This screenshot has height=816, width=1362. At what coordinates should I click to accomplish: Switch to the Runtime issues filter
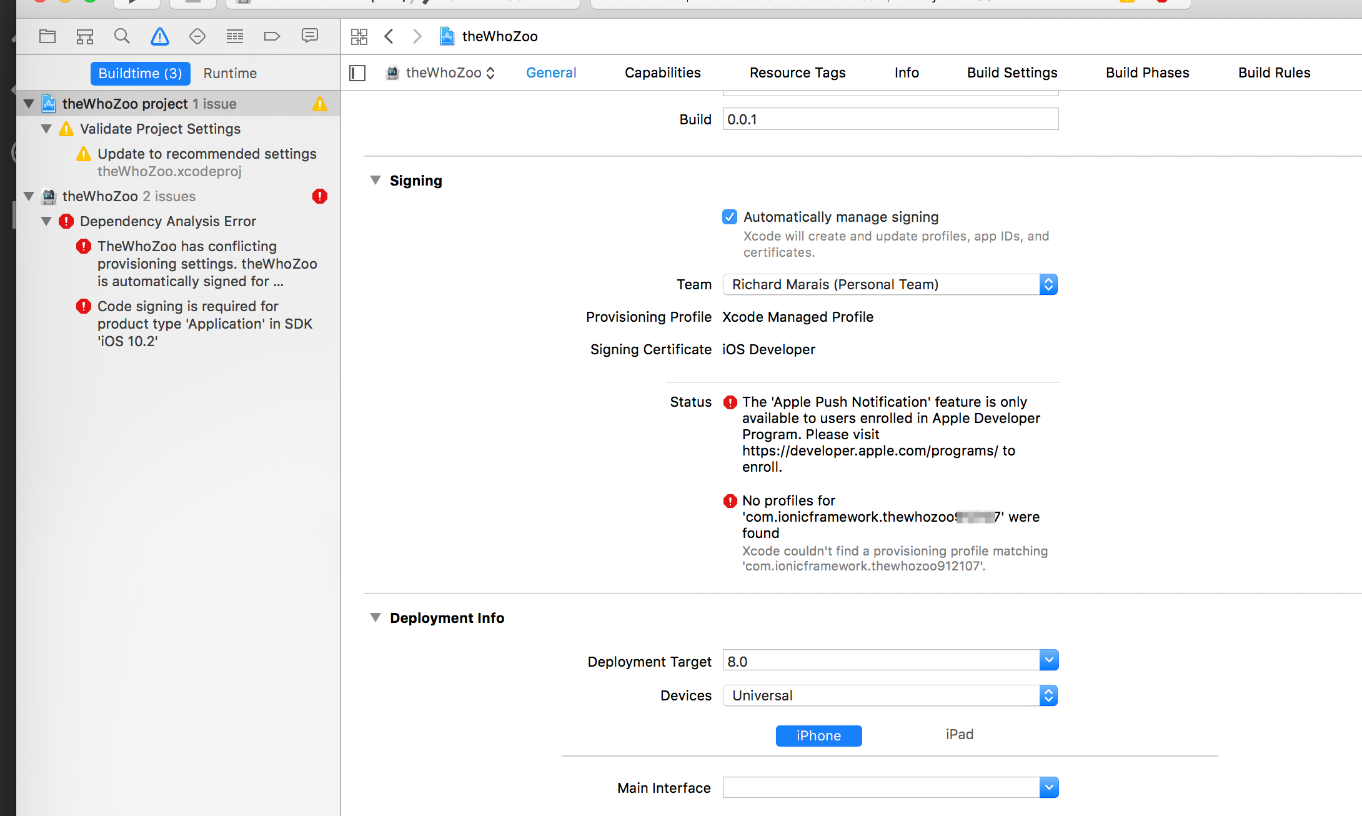(230, 73)
